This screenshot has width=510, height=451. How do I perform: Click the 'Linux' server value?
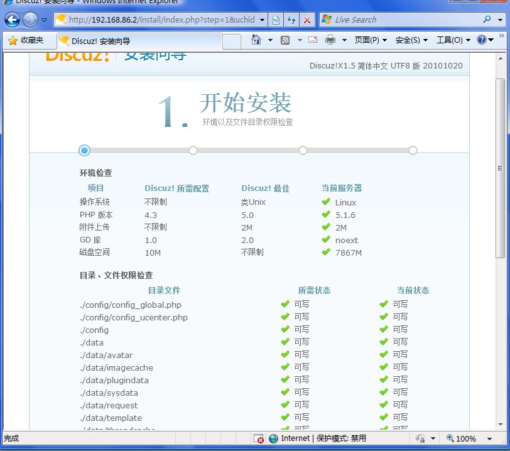pyautogui.click(x=345, y=202)
